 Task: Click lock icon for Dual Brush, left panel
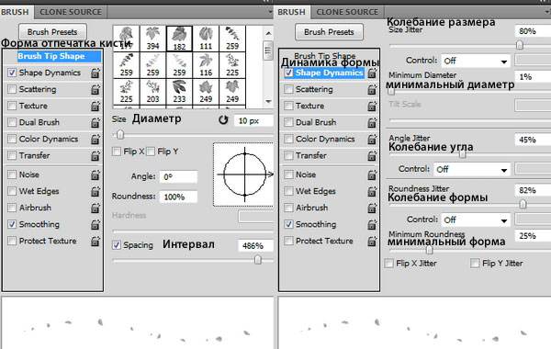[x=96, y=122]
